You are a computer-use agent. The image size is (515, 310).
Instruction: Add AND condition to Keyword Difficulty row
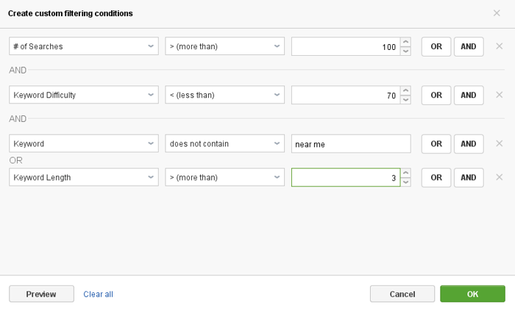468,95
